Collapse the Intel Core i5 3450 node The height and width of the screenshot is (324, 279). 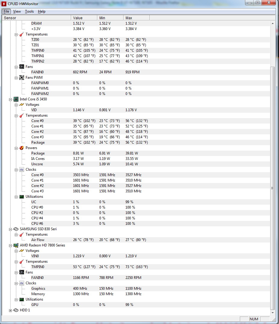[x=10, y=99]
